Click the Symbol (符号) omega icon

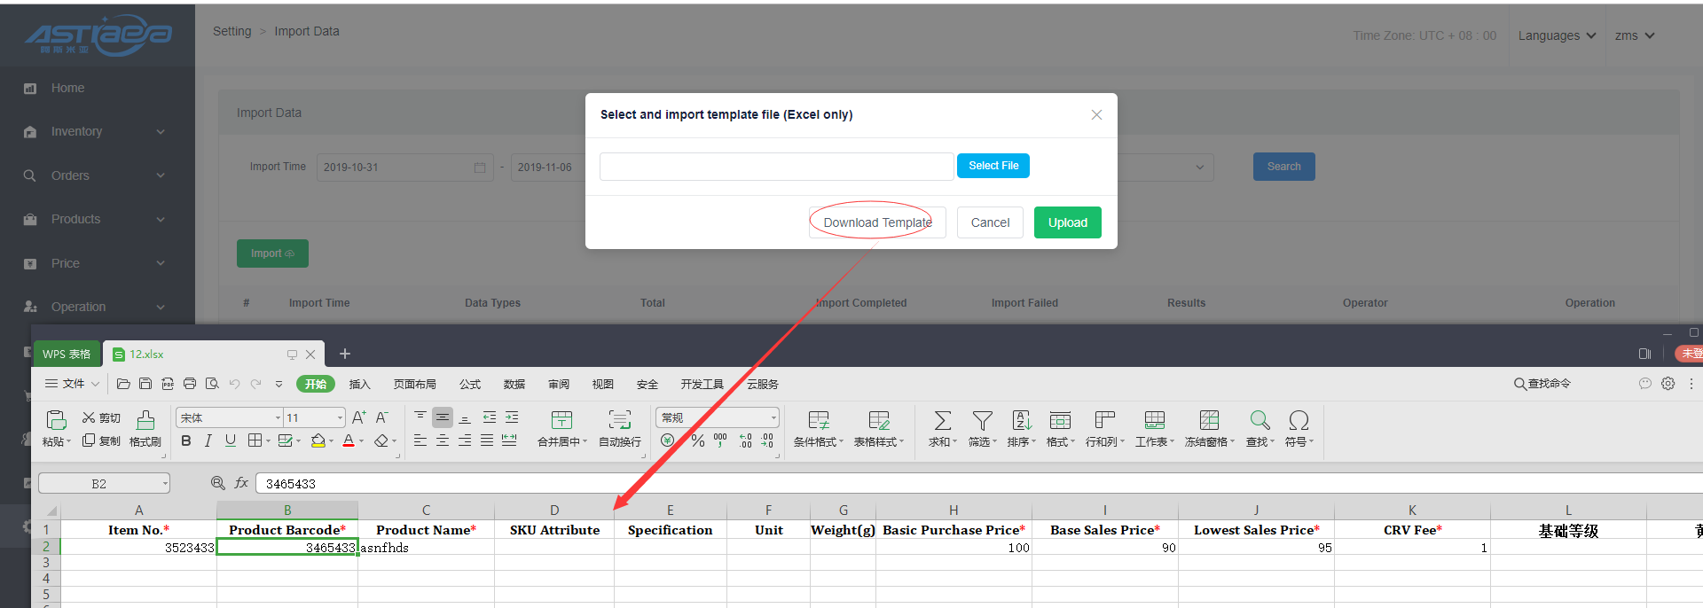pyautogui.click(x=1299, y=420)
